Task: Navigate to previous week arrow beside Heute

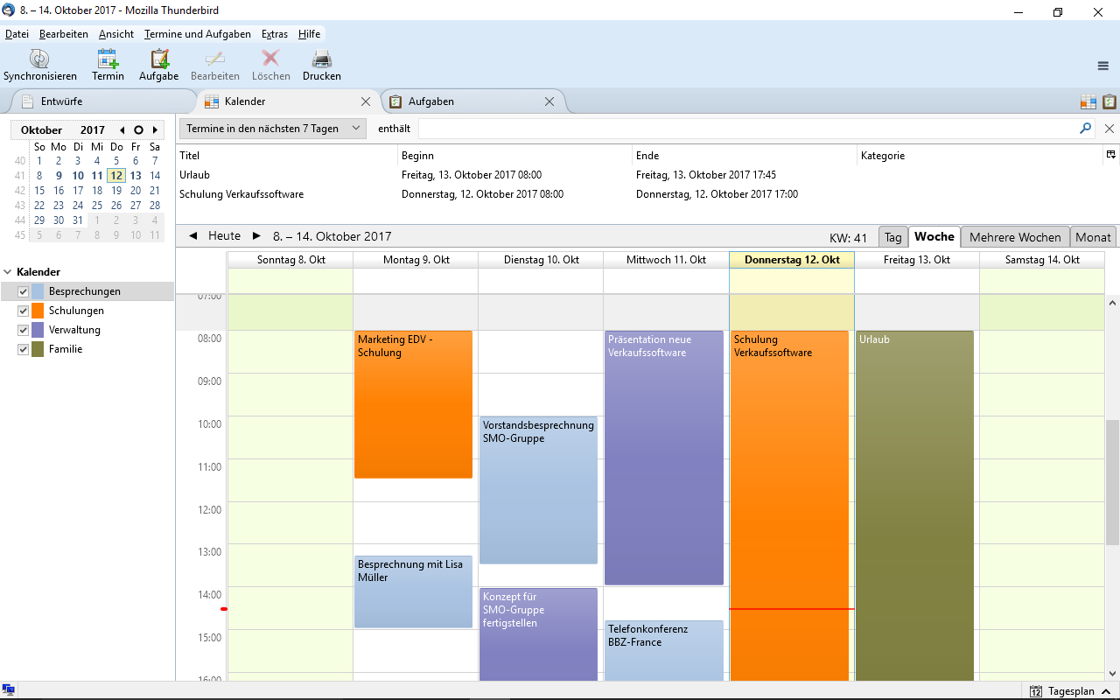Action: pos(192,236)
